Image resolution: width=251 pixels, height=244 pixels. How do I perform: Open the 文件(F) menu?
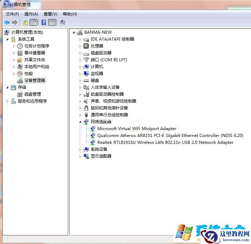(12, 14)
